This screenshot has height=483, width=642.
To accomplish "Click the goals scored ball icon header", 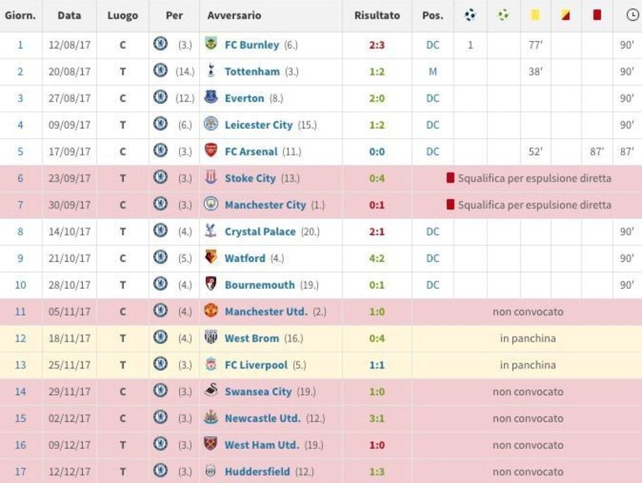I will pos(470,15).
